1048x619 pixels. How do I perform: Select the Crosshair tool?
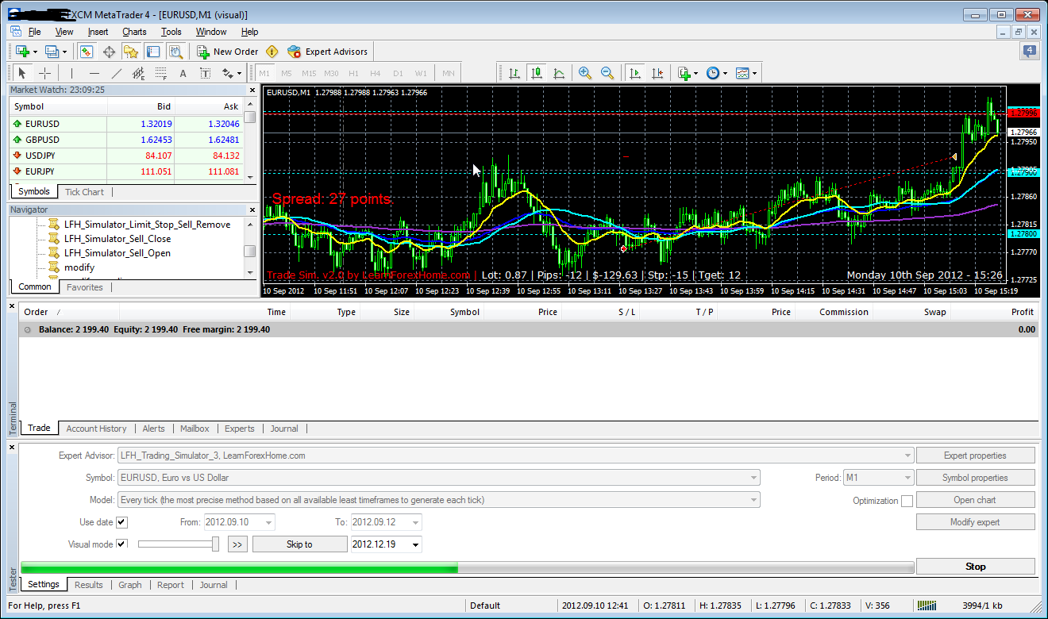click(45, 74)
